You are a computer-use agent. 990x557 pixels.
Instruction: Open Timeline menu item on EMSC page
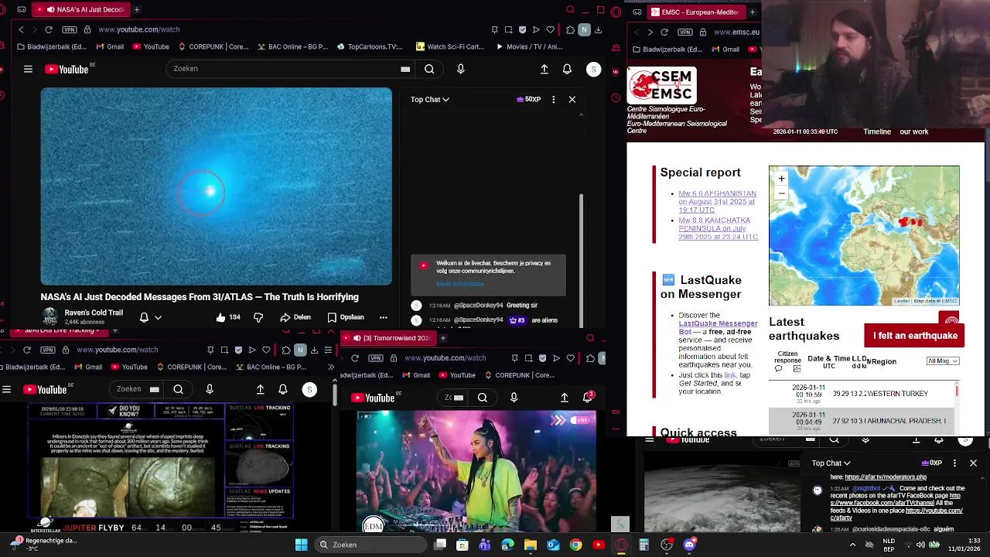[877, 132]
